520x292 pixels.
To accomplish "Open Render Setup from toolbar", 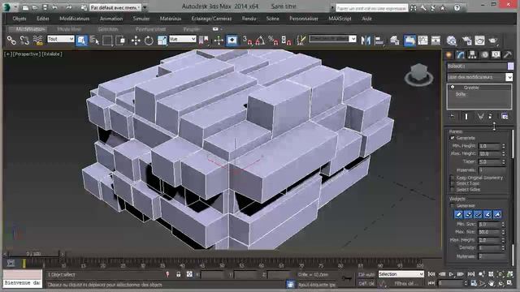I will [x=467, y=41].
